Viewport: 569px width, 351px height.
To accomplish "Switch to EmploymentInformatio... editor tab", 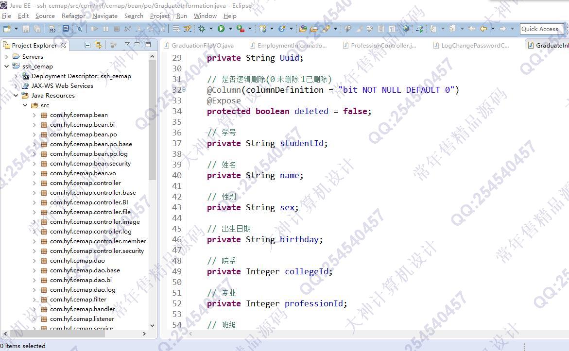I will point(289,45).
